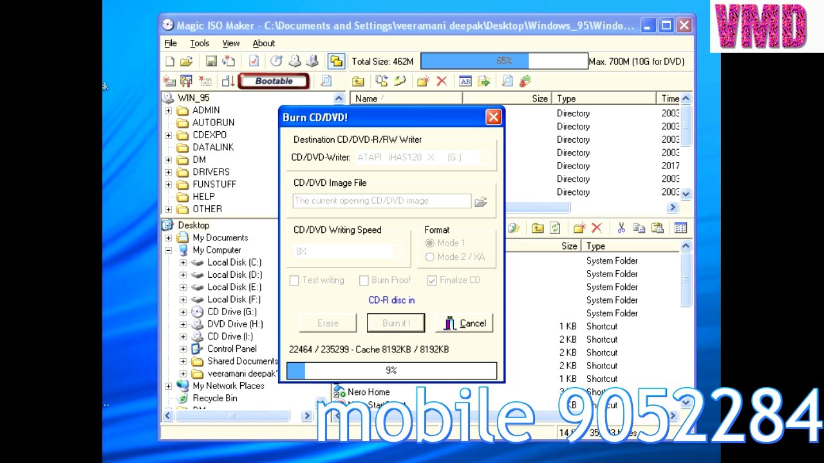Expand Local Disk (C:) node
The image size is (824, 463).
[x=183, y=262]
